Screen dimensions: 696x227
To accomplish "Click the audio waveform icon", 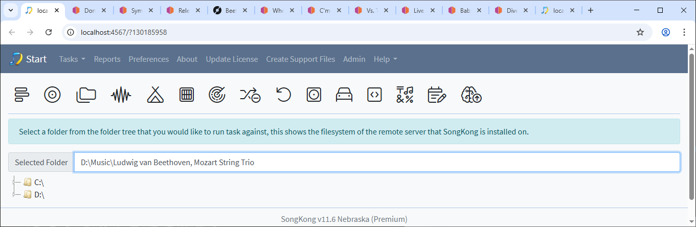I will tap(121, 95).
